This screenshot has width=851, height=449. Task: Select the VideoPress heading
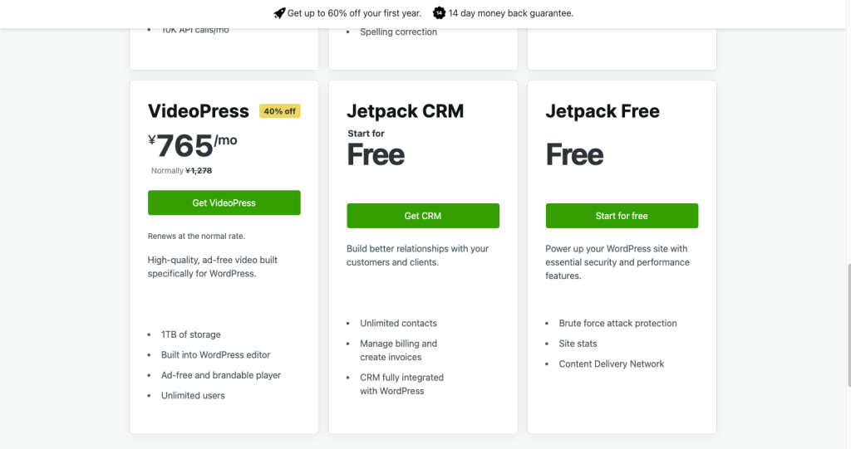click(x=199, y=111)
